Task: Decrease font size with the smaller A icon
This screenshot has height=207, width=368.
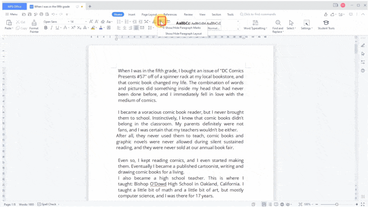Action: coord(97,22)
